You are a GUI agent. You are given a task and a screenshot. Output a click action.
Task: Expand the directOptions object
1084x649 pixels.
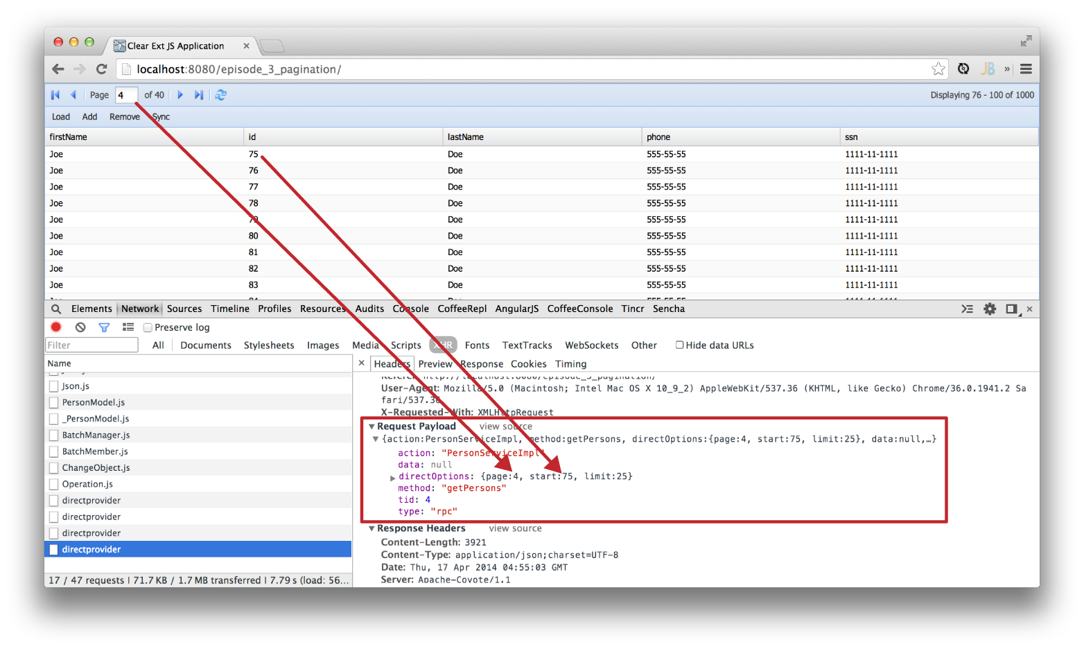coord(392,478)
